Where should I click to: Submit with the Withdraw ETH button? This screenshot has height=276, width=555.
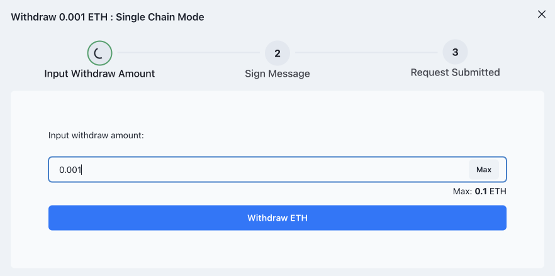(277, 218)
